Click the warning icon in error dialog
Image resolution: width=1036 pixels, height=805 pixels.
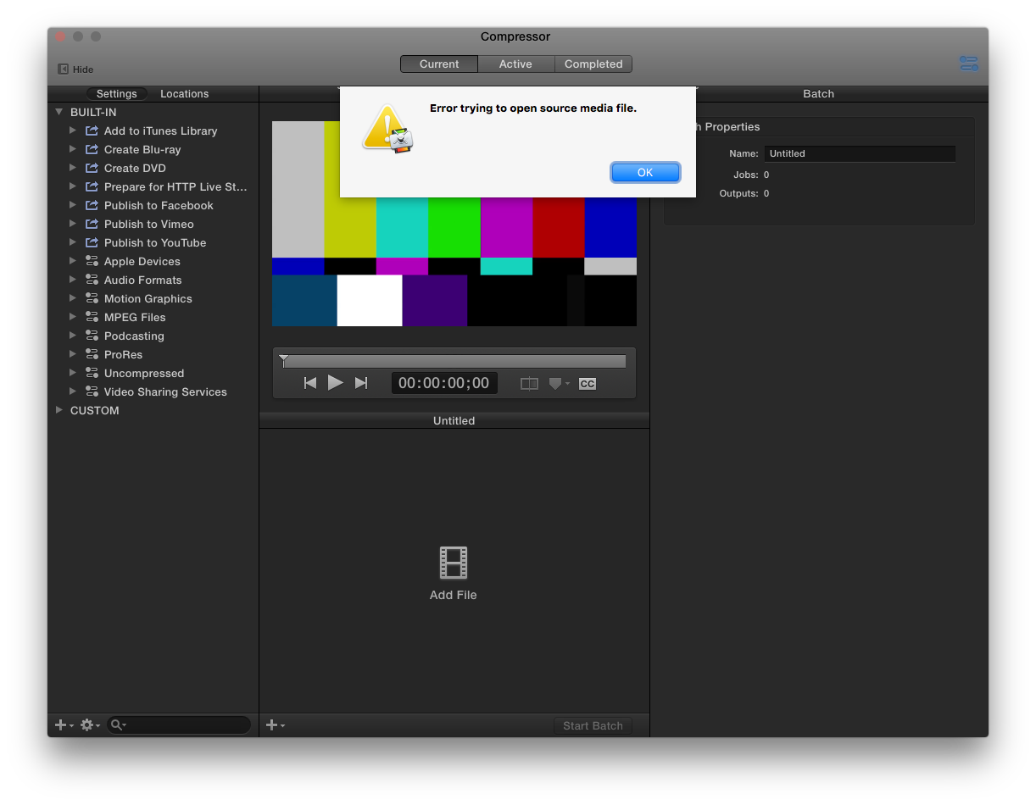coord(388,129)
